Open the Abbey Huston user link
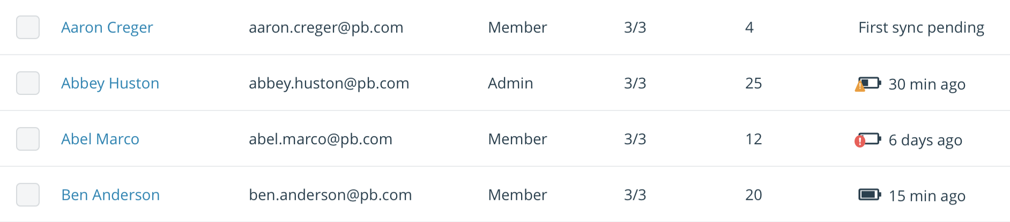Viewport: 1010px width, 222px height. coord(110,84)
